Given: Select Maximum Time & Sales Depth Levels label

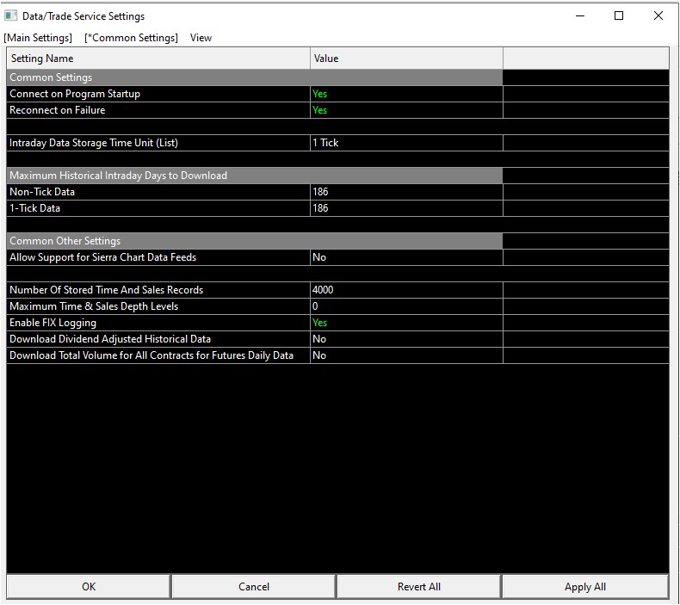Looking at the screenshot, I should click(94, 306).
